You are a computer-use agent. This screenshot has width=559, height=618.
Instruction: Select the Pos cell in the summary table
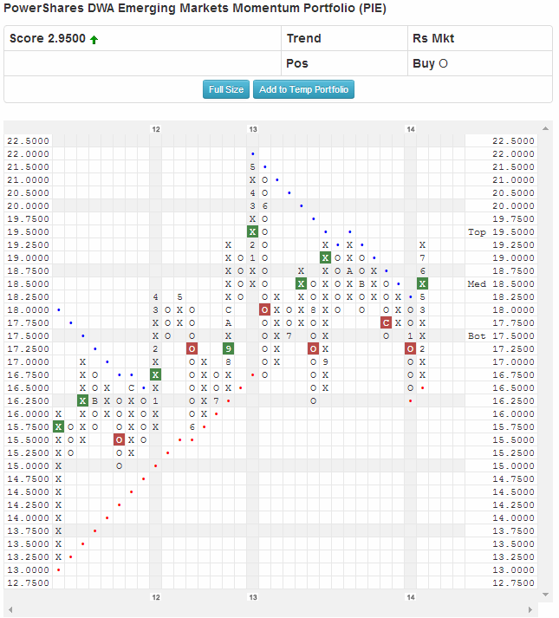point(296,64)
